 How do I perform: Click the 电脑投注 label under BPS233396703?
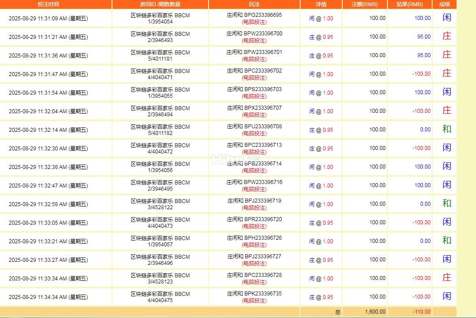[x=254, y=96]
